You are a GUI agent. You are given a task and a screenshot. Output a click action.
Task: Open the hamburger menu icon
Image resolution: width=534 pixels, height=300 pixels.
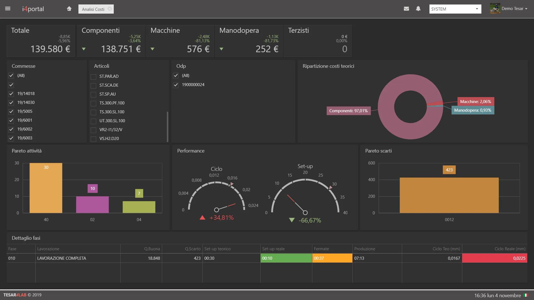coord(8,9)
